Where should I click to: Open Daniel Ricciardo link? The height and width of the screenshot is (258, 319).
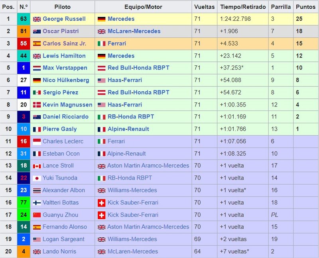65,116
